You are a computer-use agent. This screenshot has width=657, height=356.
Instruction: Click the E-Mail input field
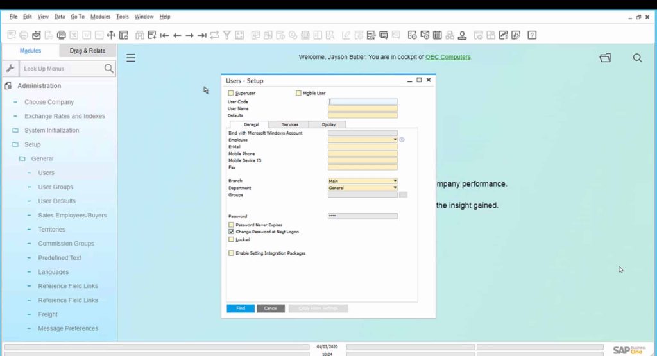[x=363, y=147]
